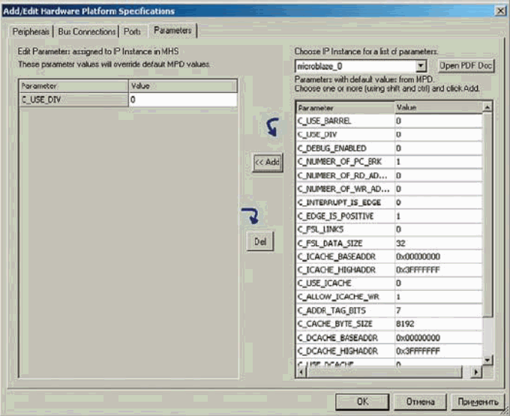Image resolution: width=510 pixels, height=416 pixels.
Task: Pick the C_FSL_DATA_SIZE parameter row
Action: pos(345,243)
